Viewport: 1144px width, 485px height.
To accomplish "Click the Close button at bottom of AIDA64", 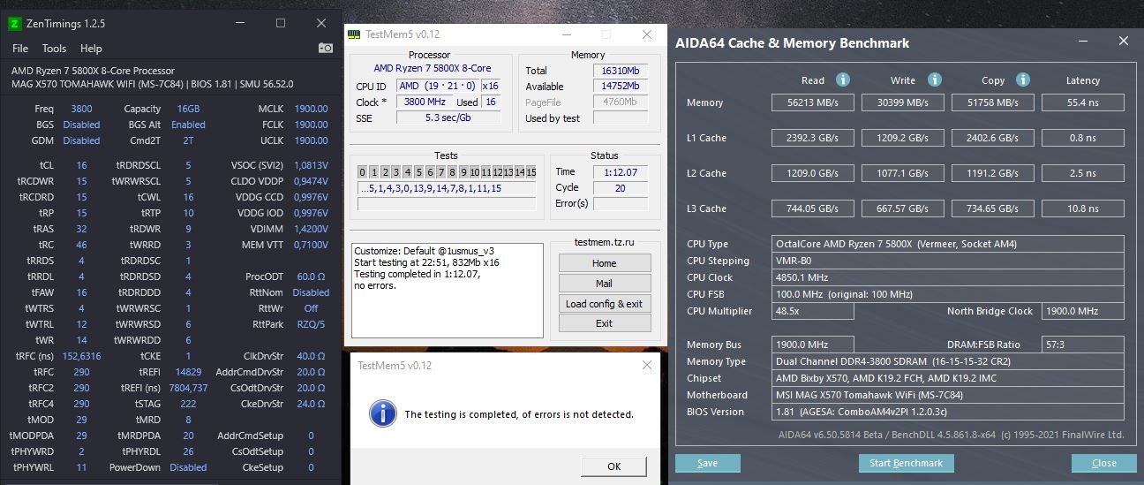I will 1104,463.
